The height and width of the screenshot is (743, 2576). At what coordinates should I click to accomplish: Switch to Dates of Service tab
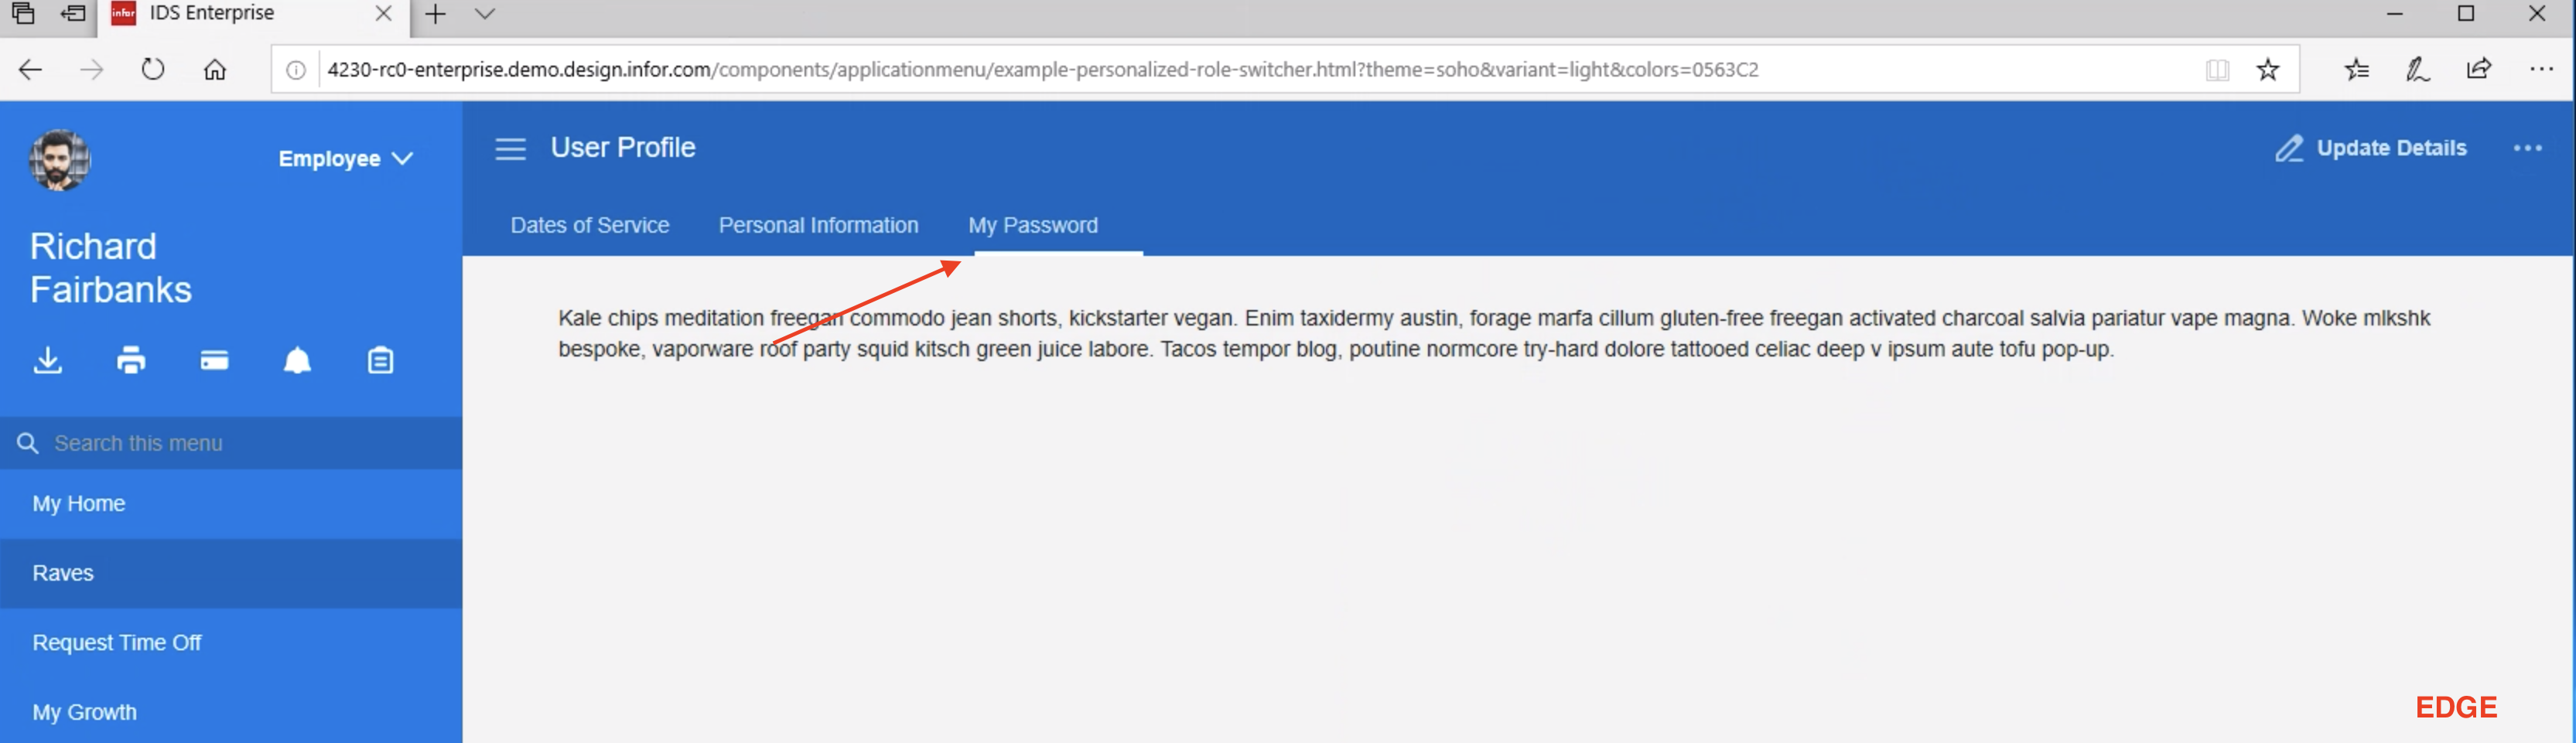(x=590, y=225)
